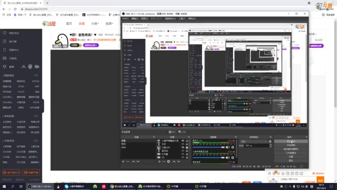337x190 pixels.
Task: Toggle lock on the 文字 source
Action: point(187,144)
